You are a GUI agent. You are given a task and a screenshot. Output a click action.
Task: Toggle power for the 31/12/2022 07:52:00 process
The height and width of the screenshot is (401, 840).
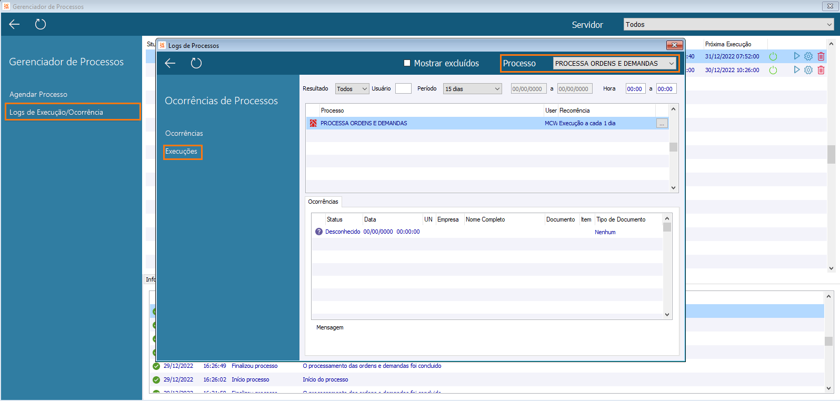(x=773, y=56)
